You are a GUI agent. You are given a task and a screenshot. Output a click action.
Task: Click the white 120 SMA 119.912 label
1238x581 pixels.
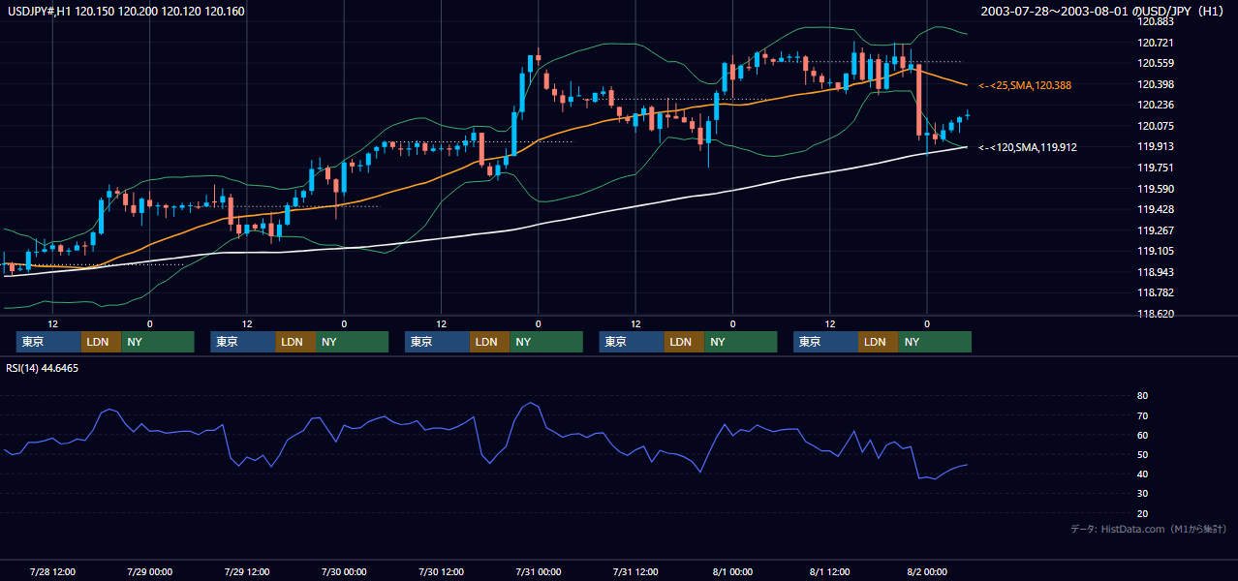pos(1028,147)
